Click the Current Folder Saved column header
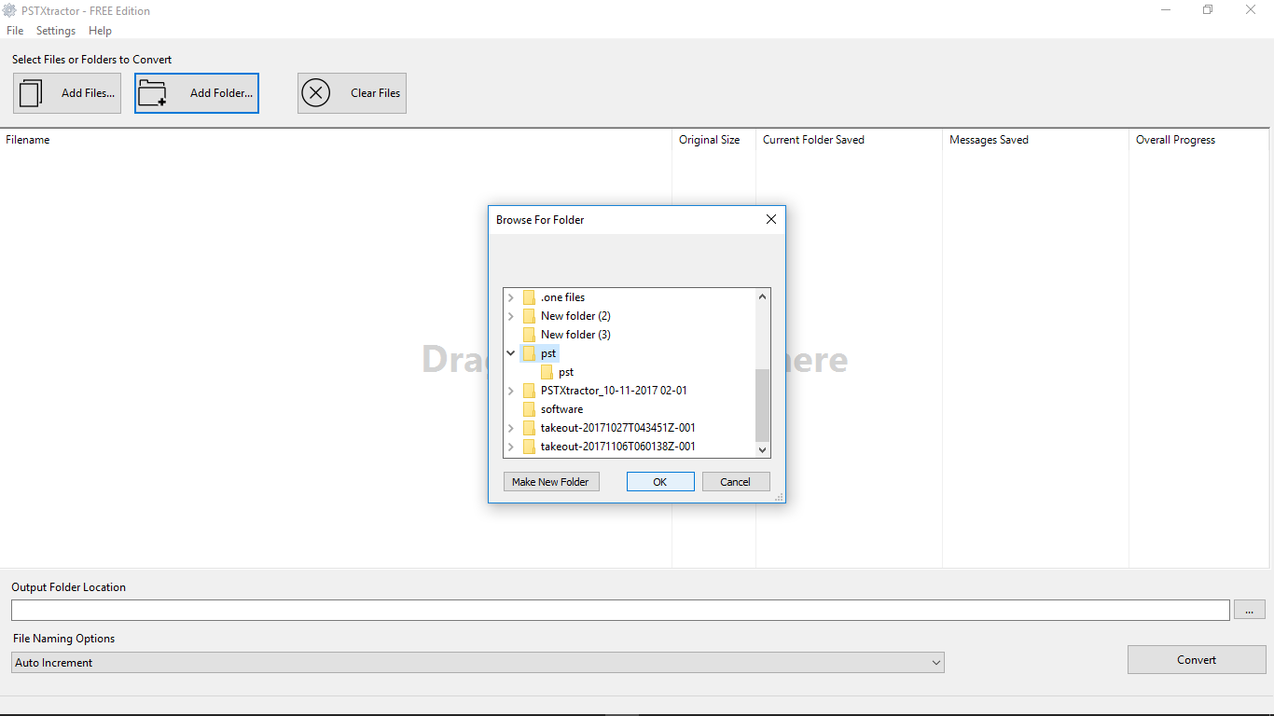Viewport: 1274px width, 716px height. (x=813, y=140)
